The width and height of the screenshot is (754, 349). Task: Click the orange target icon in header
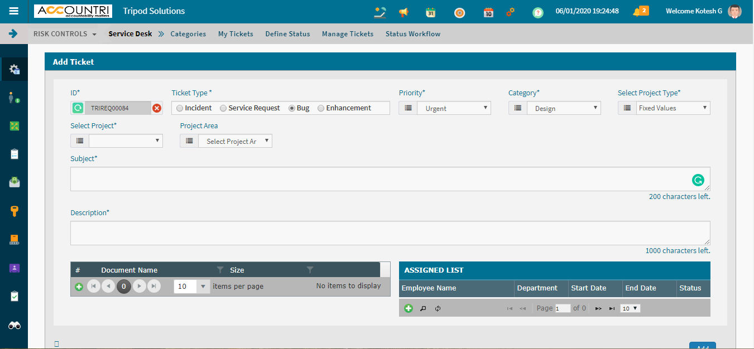[x=459, y=12]
